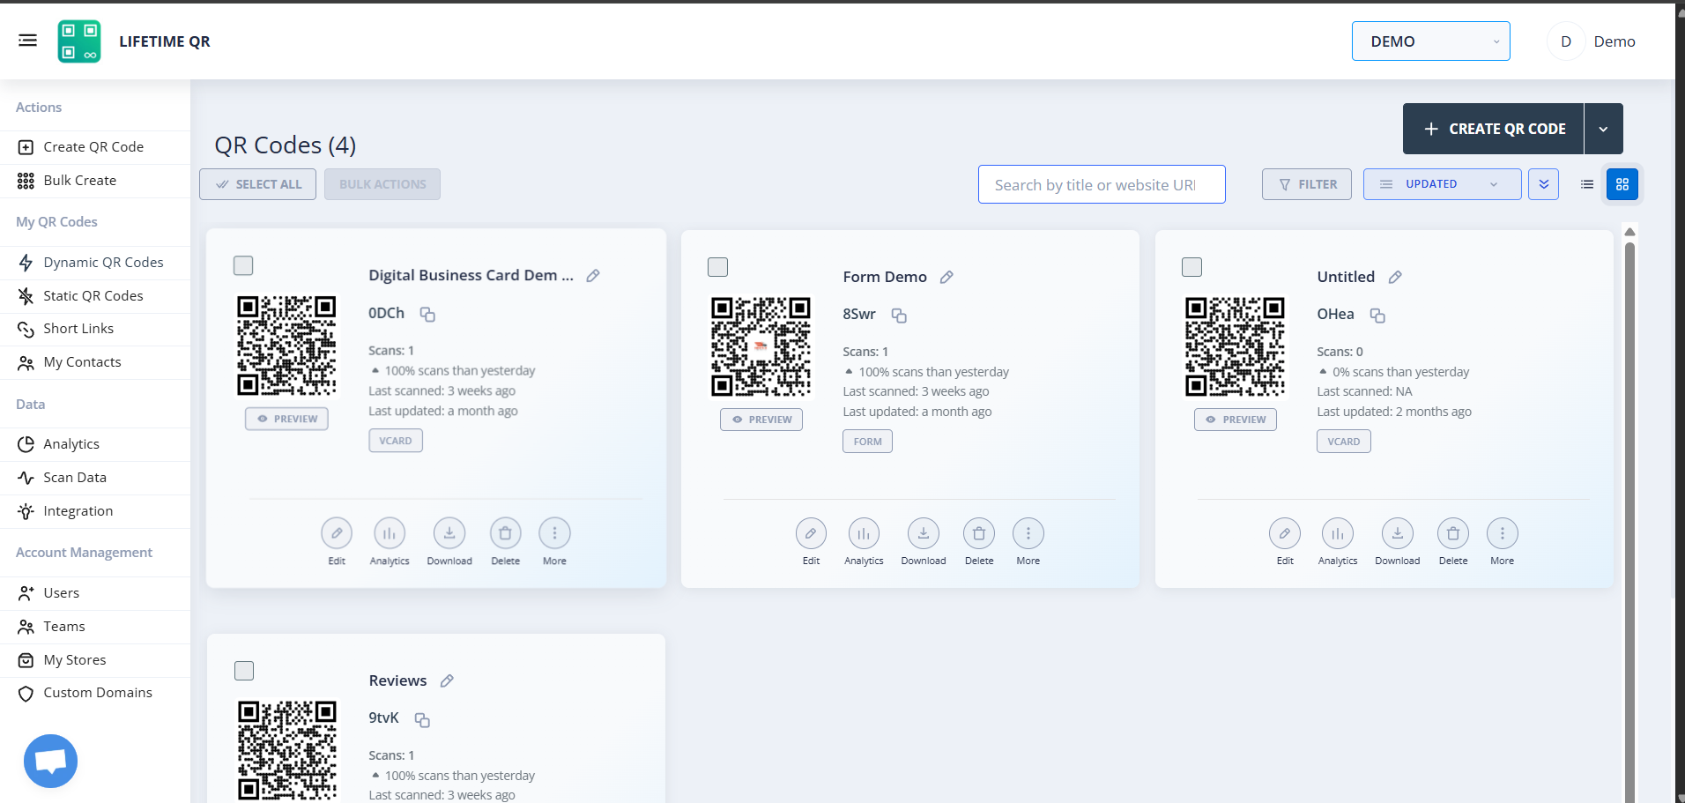The width and height of the screenshot is (1685, 803).
Task: Open Scan Data page
Action: click(95, 478)
